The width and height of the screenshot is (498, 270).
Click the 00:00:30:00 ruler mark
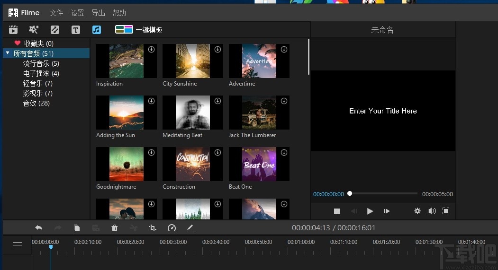click(173, 242)
